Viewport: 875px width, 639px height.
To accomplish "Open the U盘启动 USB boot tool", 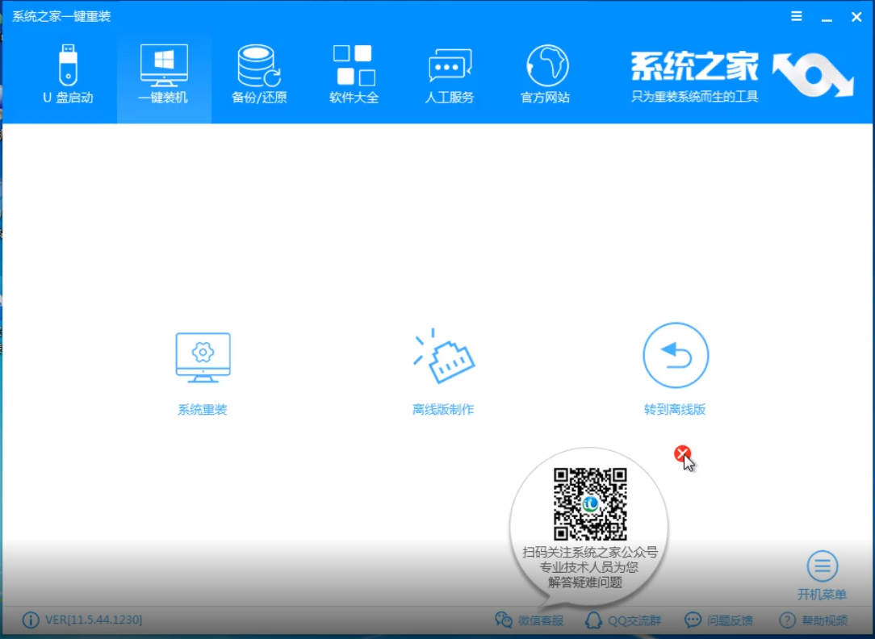I will coord(68,75).
